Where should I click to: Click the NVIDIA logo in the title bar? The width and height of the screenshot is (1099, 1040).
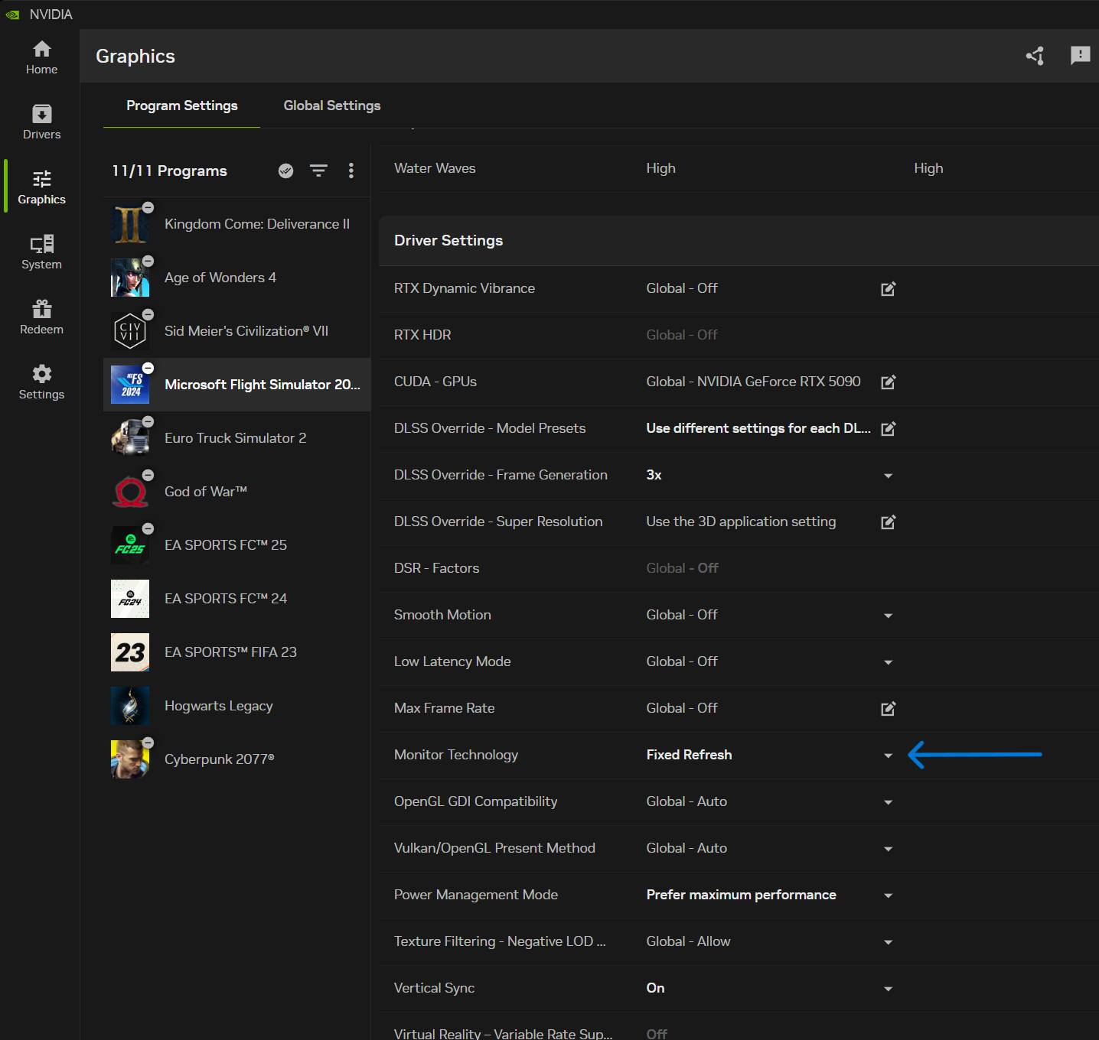click(x=15, y=13)
